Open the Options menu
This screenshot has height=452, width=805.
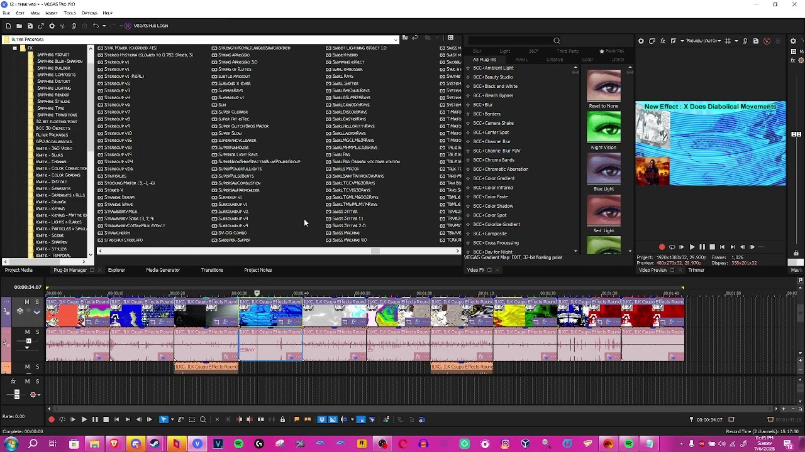click(89, 13)
